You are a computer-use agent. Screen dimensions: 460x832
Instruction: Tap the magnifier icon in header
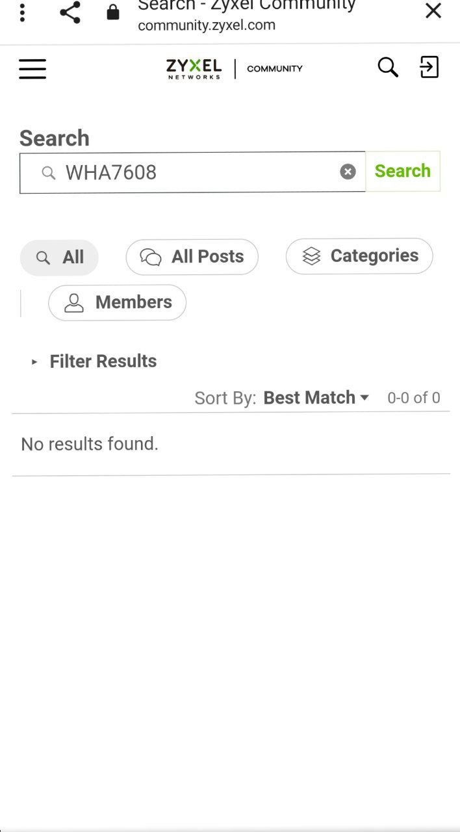coord(388,67)
